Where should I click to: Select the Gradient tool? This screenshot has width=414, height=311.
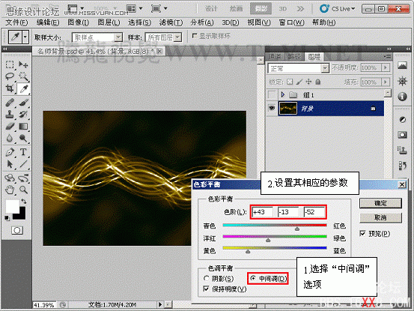[23, 127]
